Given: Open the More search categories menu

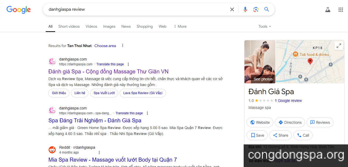Looking at the screenshot, I should (180, 26).
